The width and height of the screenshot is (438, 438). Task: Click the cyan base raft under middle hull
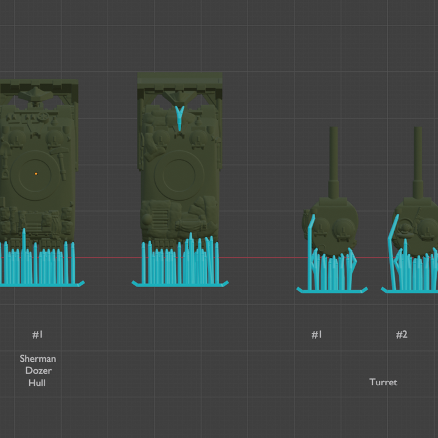pos(180,283)
